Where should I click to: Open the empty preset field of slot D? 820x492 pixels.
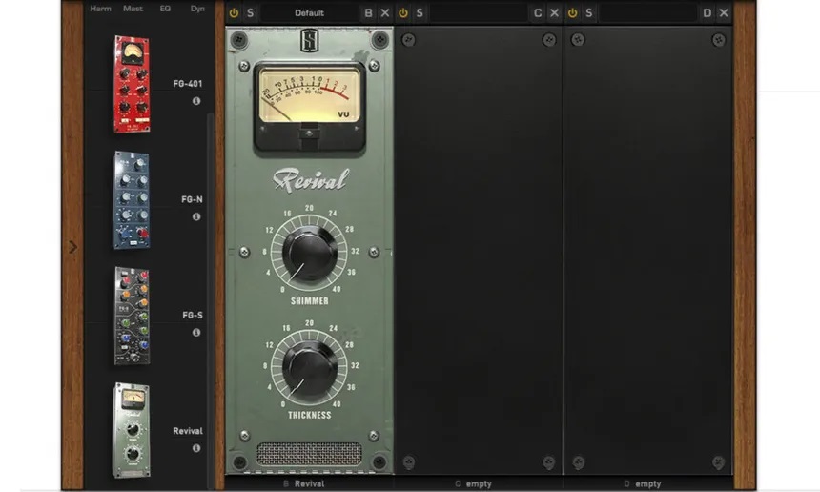[648, 13]
